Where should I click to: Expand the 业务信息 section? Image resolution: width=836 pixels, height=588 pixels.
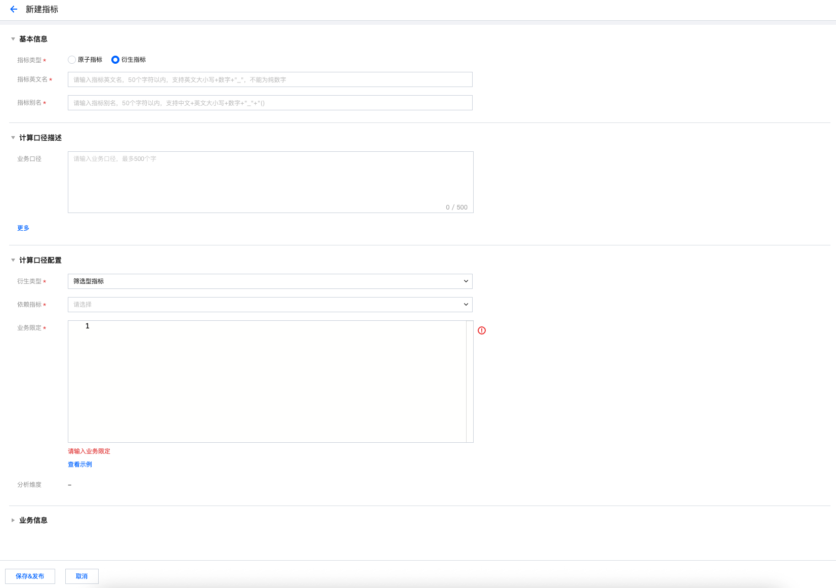[13, 520]
